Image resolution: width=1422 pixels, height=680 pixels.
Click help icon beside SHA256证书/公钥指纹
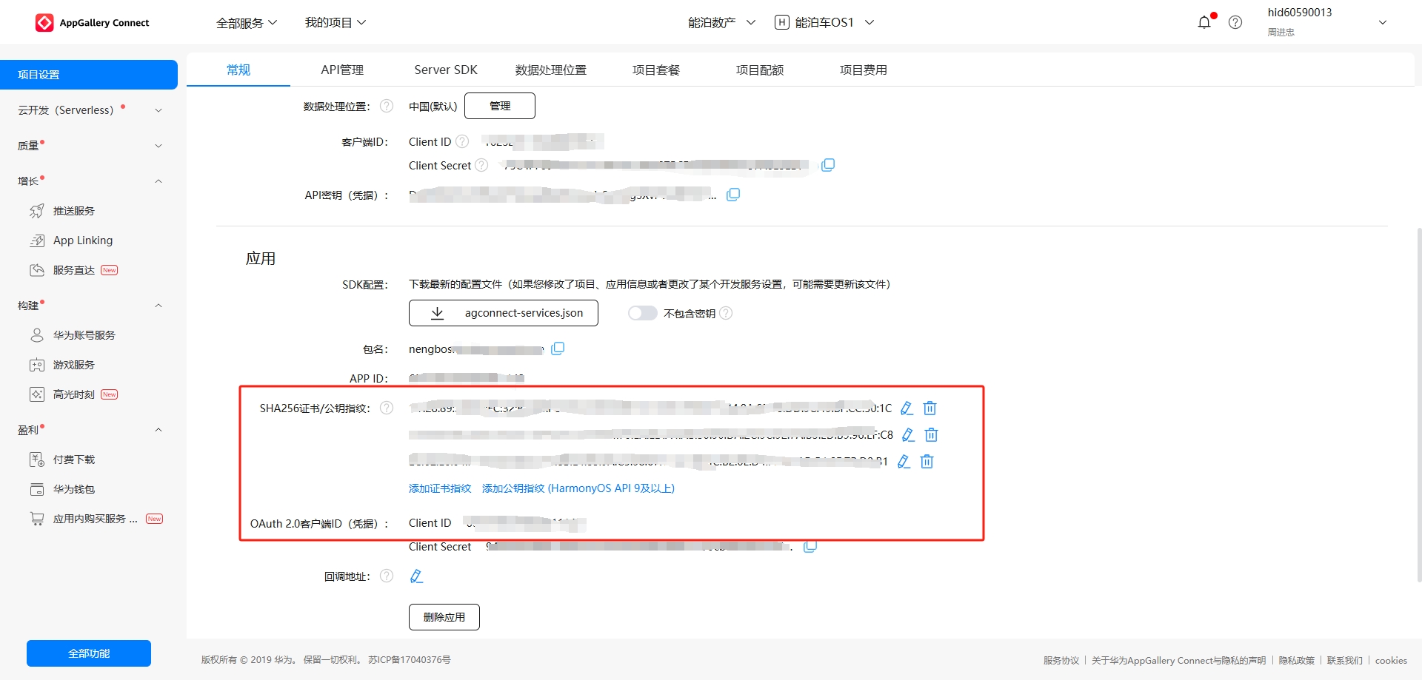click(x=387, y=408)
